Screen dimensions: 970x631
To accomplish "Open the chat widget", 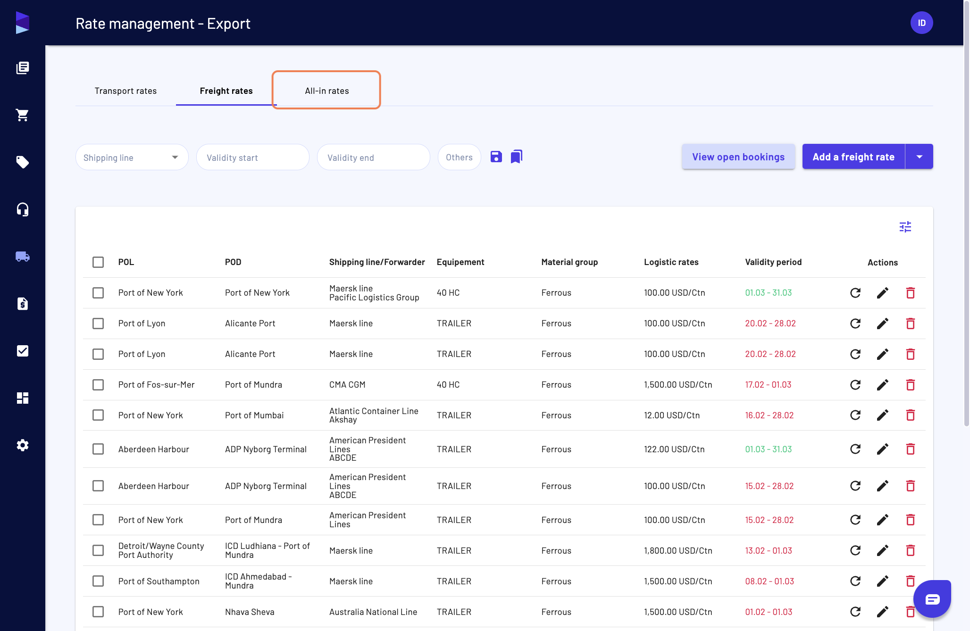I will [x=932, y=599].
